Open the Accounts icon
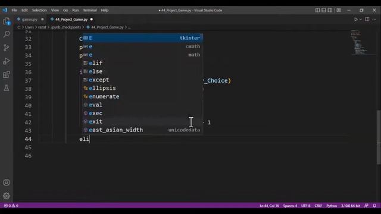 pos(7,182)
